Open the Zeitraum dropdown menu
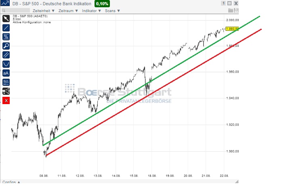This screenshot has height=186, width=284. pos(68,11)
